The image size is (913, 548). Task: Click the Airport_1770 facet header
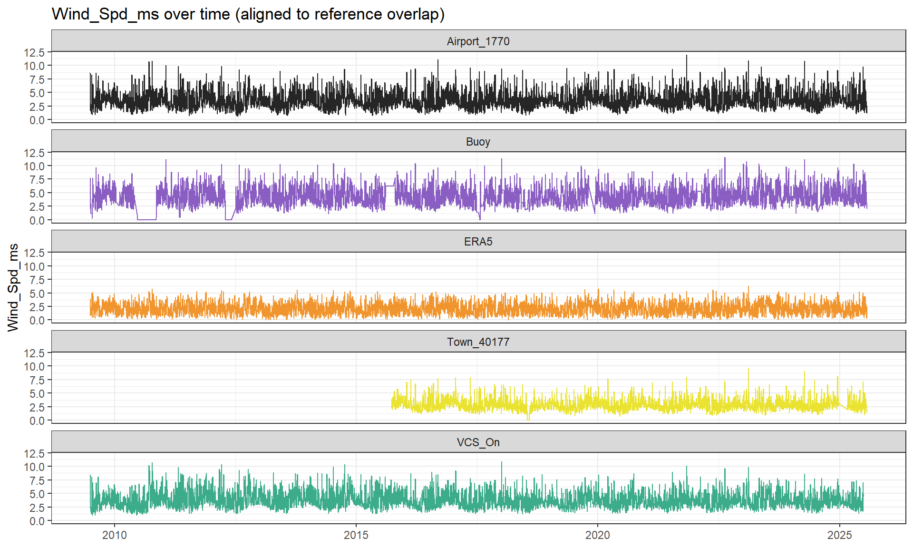478,41
